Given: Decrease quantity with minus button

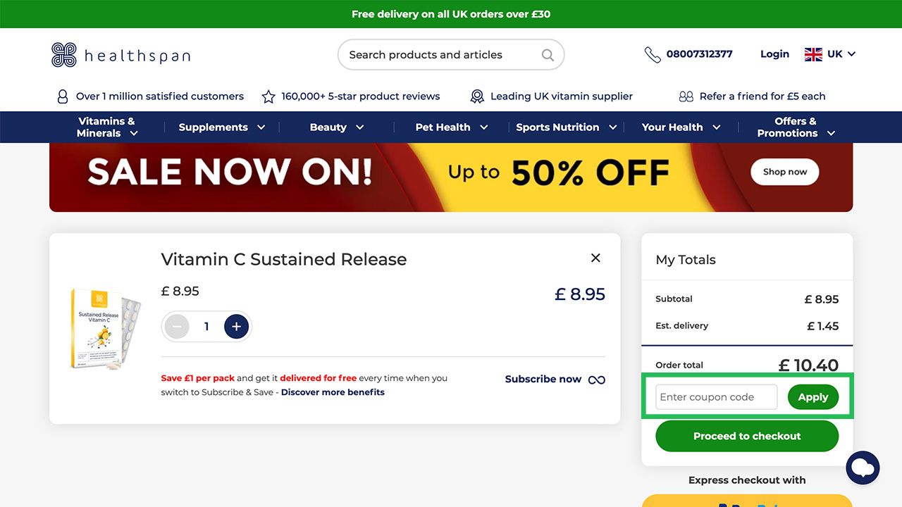Looking at the screenshot, I should 177,327.
